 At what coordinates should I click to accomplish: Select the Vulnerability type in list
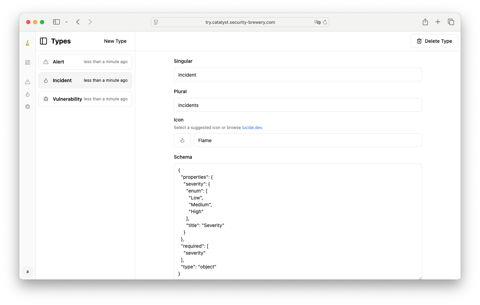click(85, 99)
